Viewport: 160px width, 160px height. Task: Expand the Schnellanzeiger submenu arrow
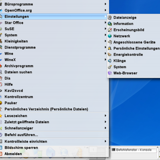tap(105, 128)
